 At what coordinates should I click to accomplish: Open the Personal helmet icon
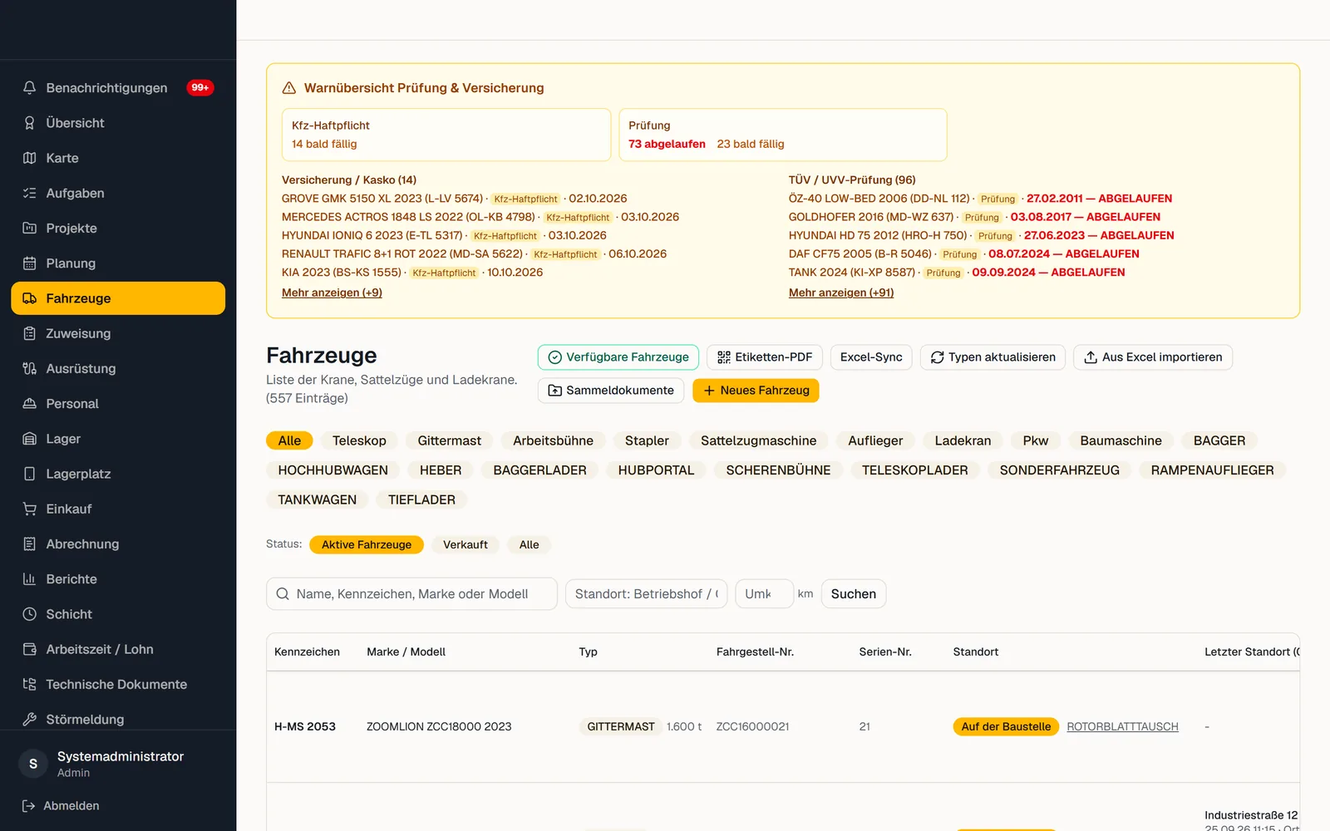pyautogui.click(x=30, y=404)
